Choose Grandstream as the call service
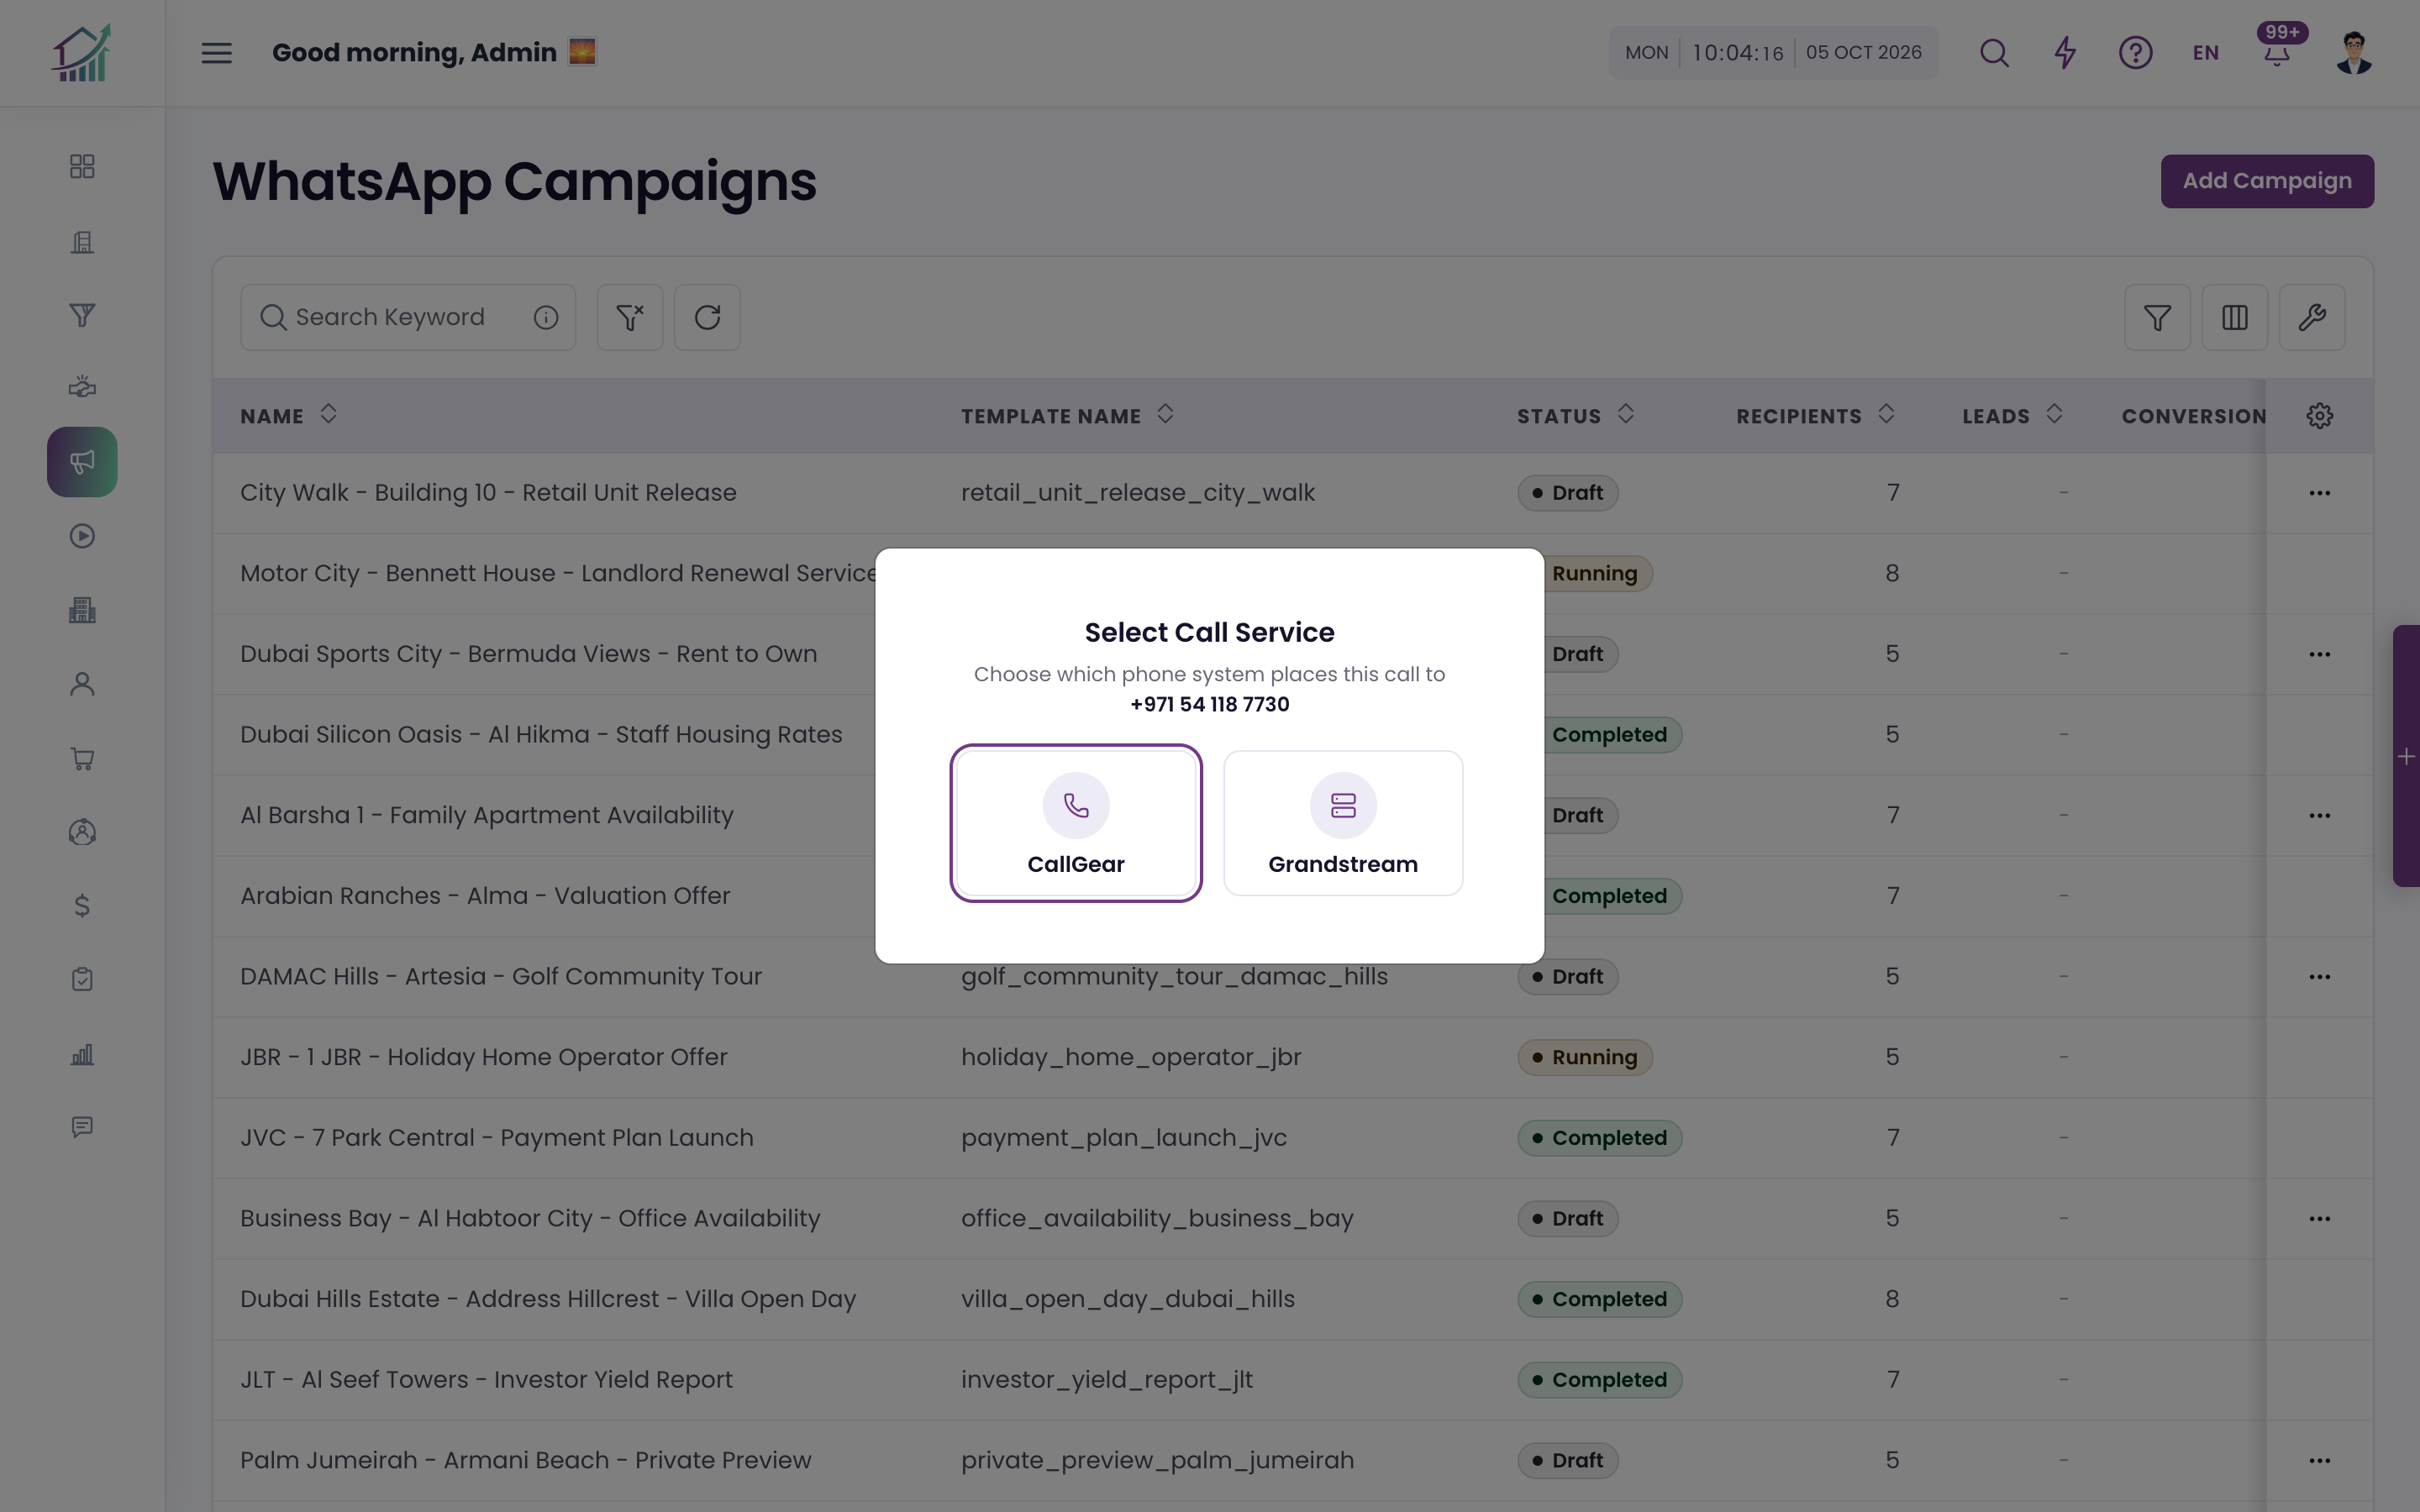The width and height of the screenshot is (2420, 1512). [1343, 823]
